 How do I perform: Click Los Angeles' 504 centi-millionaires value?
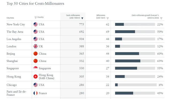pyautogui.click(x=81, y=39)
